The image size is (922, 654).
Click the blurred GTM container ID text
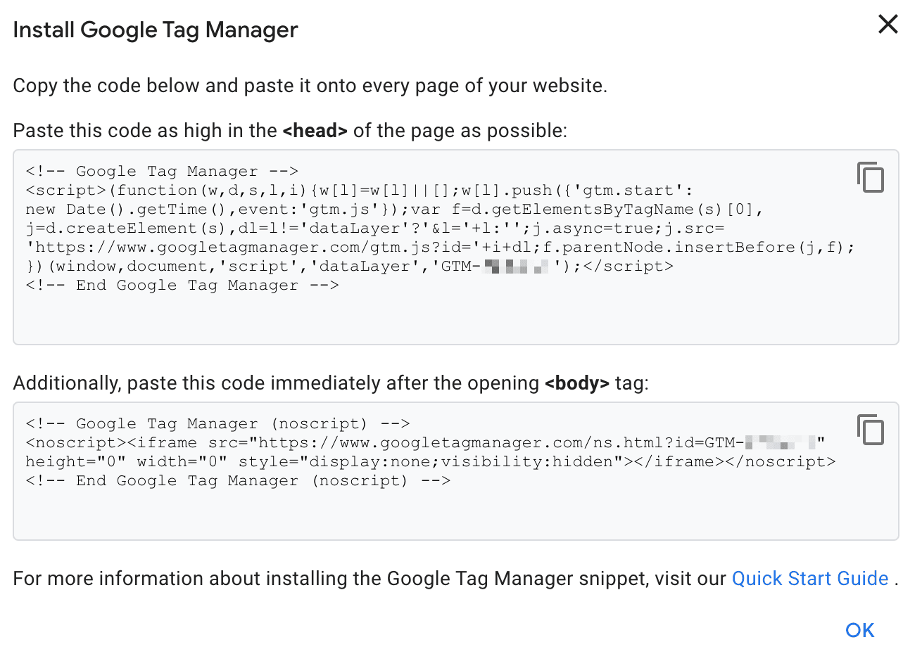click(x=516, y=266)
